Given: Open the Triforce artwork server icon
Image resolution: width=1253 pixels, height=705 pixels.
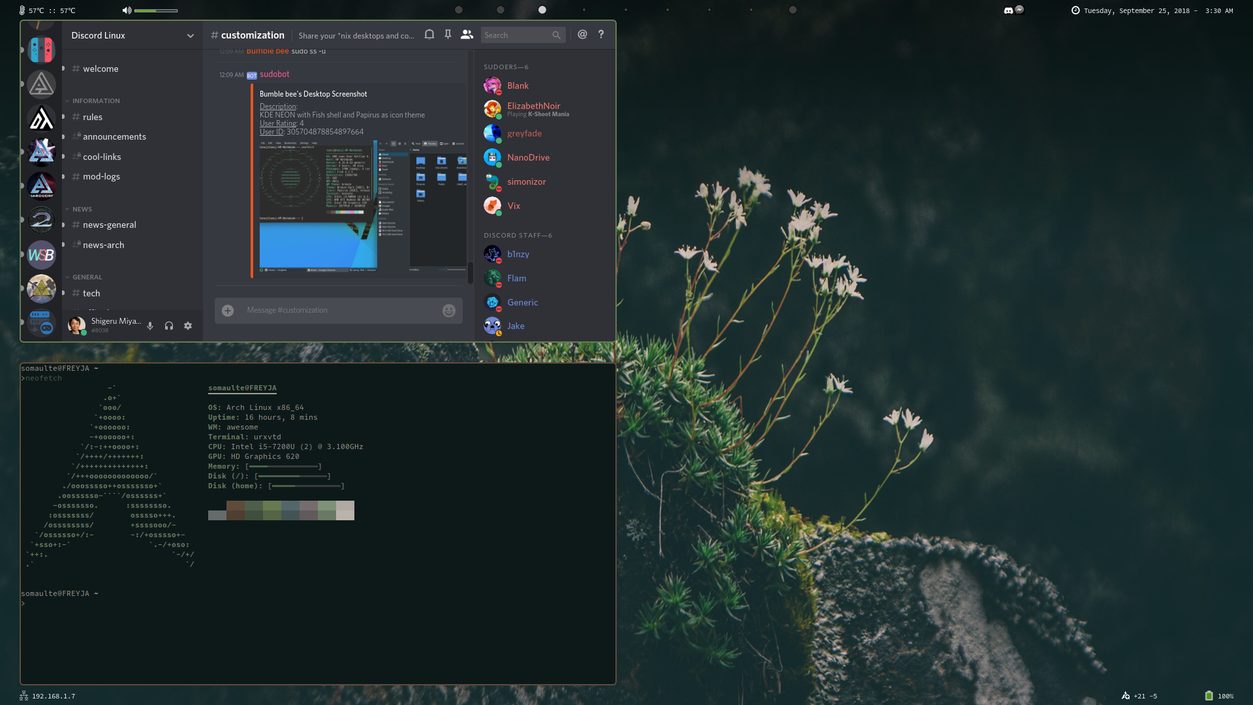Looking at the screenshot, I should click(41, 289).
